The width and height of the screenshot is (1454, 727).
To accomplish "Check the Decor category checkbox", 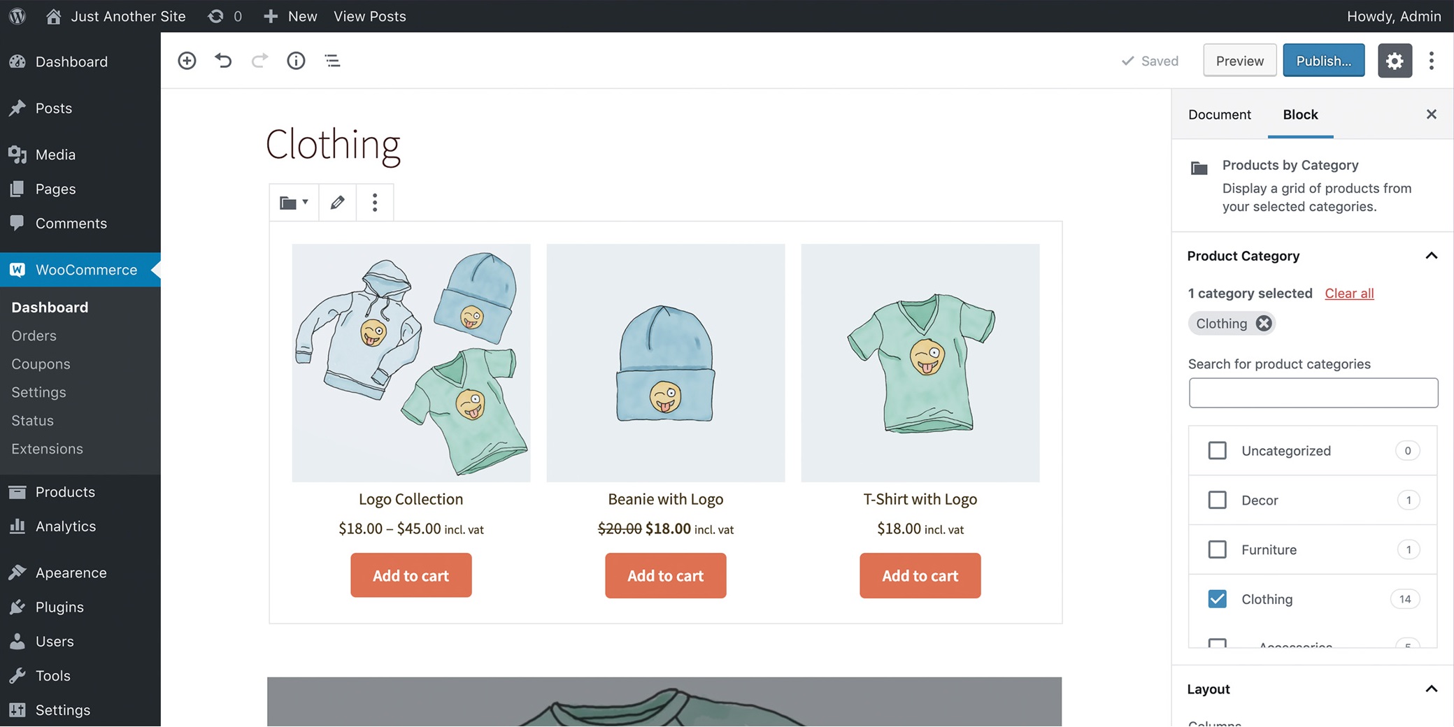I will [x=1217, y=500].
